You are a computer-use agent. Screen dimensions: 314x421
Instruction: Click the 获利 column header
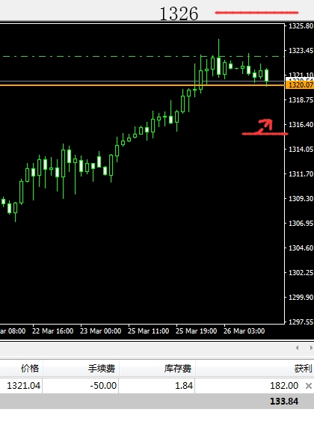[x=303, y=369]
